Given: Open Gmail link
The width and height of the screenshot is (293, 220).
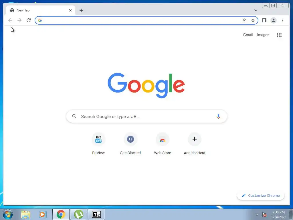Looking at the screenshot, I should 248,35.
